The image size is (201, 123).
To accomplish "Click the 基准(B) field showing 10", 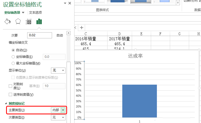I will point(54,86).
